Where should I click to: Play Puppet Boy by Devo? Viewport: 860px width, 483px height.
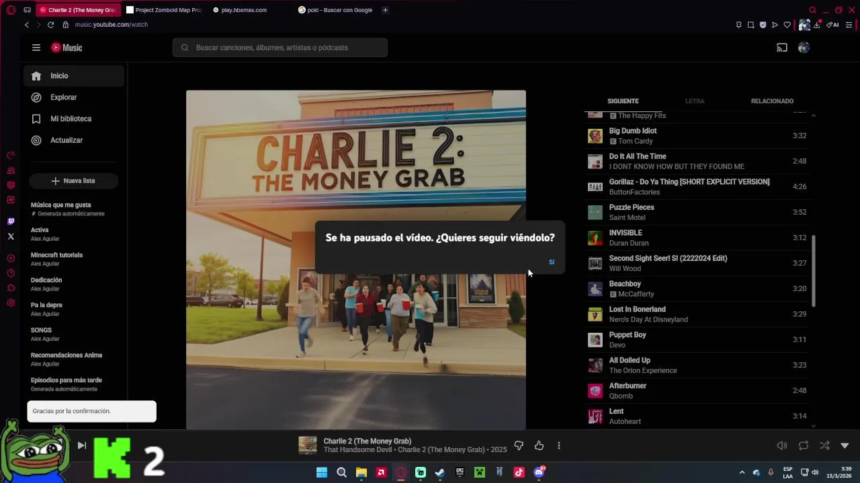click(x=697, y=340)
